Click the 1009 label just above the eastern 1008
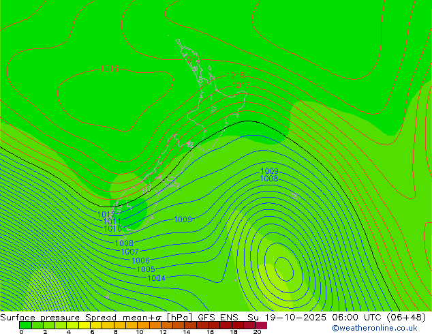 pos(269,171)
